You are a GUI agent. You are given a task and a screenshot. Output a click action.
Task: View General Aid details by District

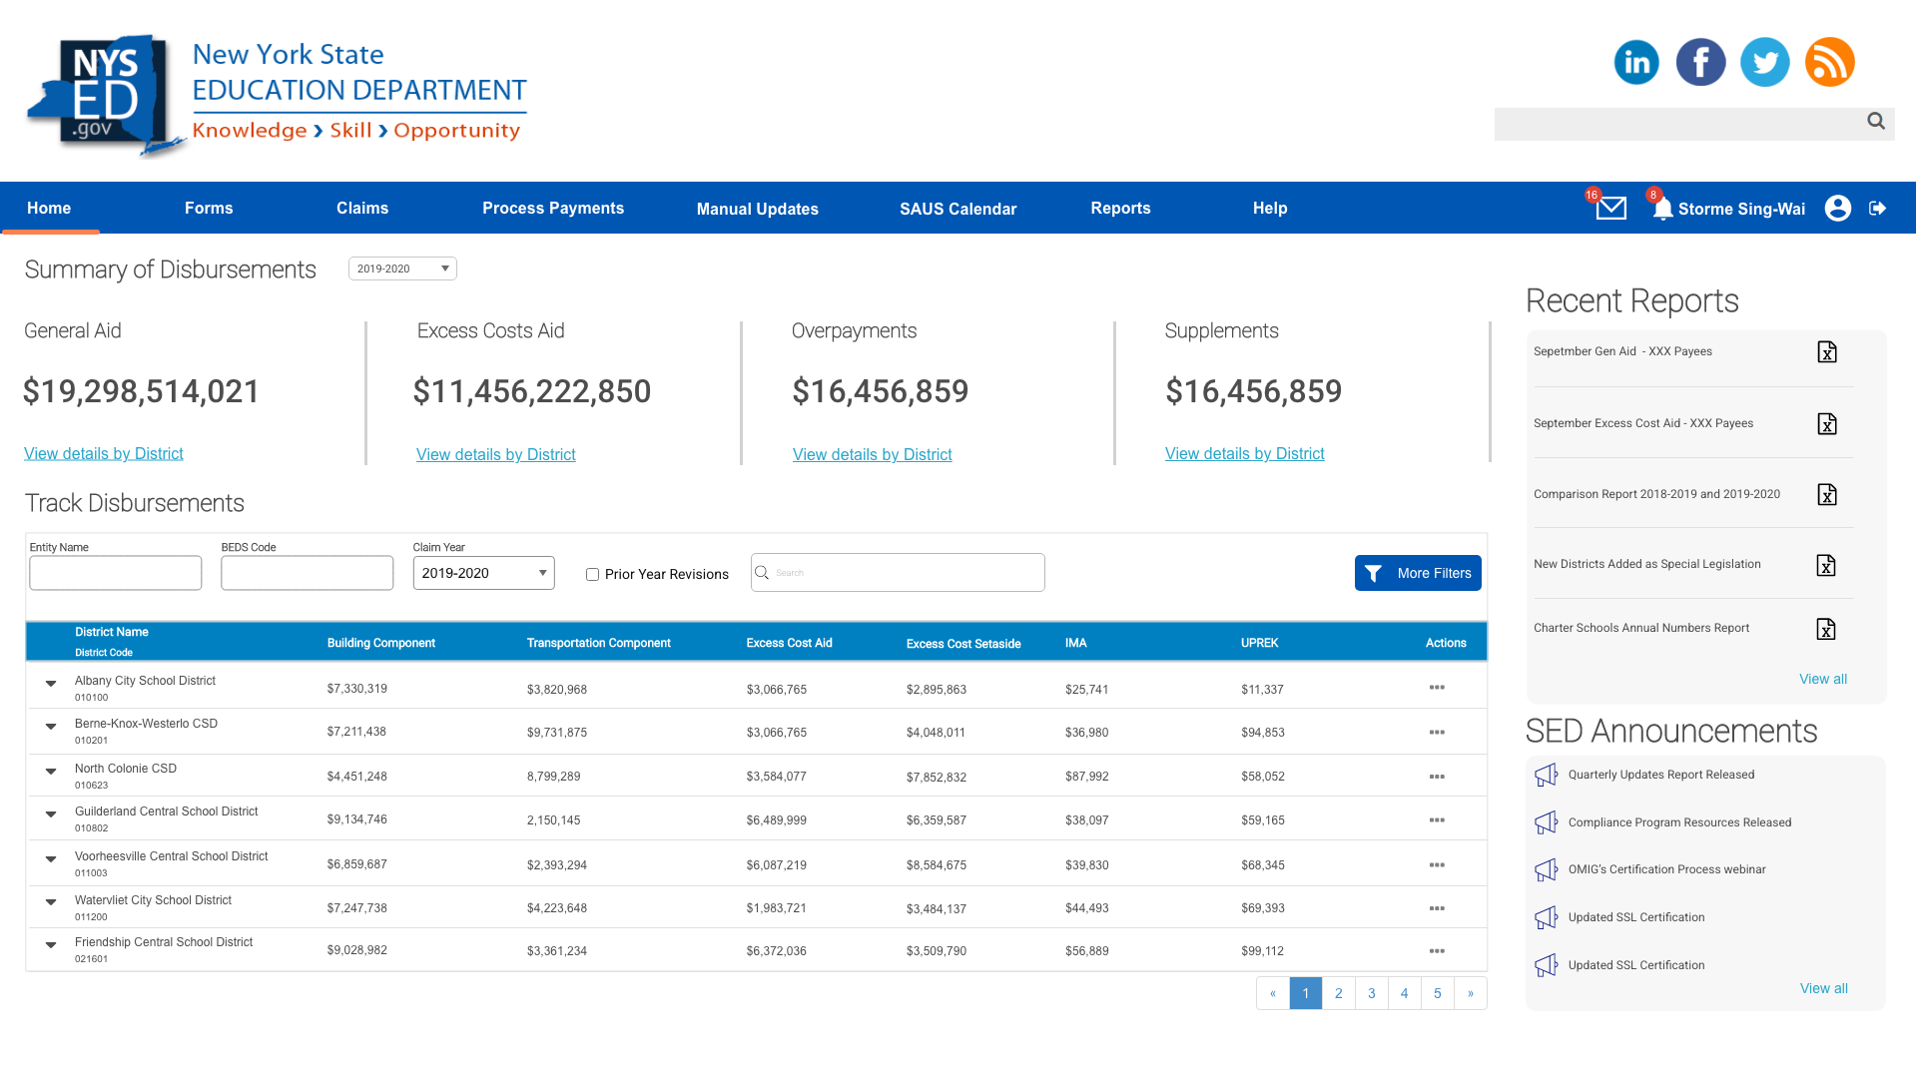tap(104, 454)
